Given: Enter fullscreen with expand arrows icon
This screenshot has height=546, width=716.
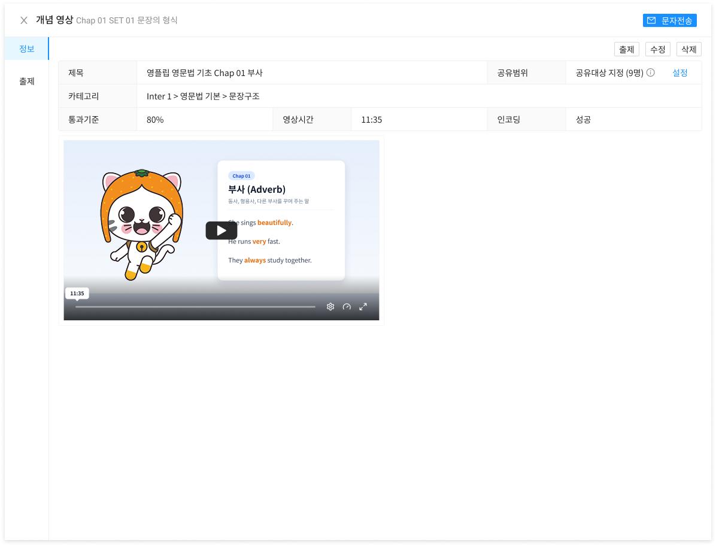Looking at the screenshot, I should (363, 307).
